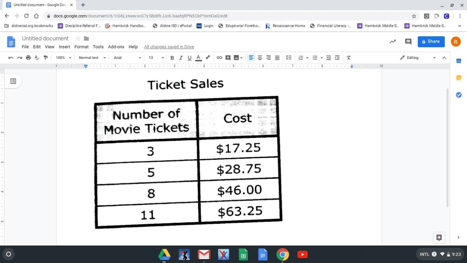Expand the image options arrow

tap(242, 58)
